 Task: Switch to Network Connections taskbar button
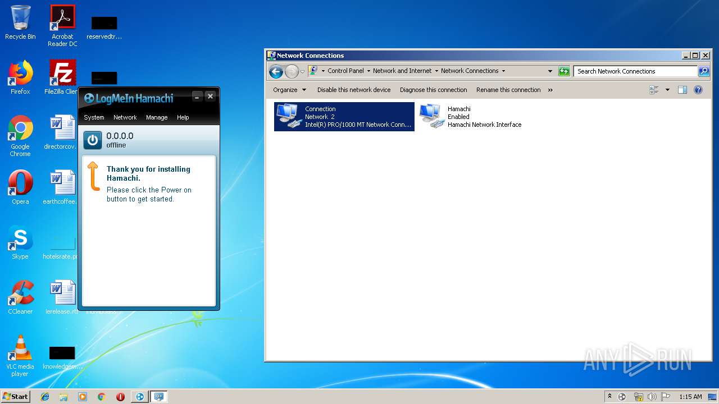click(159, 397)
